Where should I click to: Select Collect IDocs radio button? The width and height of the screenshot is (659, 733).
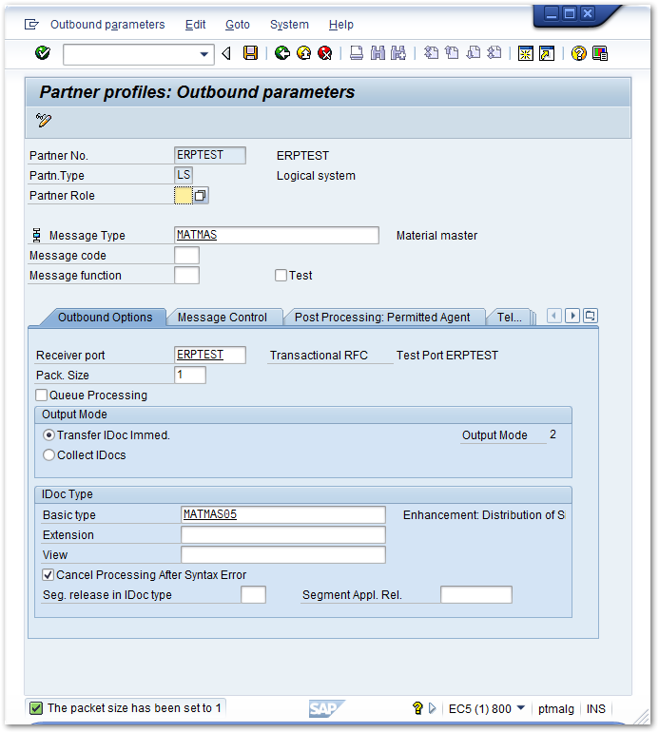pyautogui.click(x=48, y=454)
